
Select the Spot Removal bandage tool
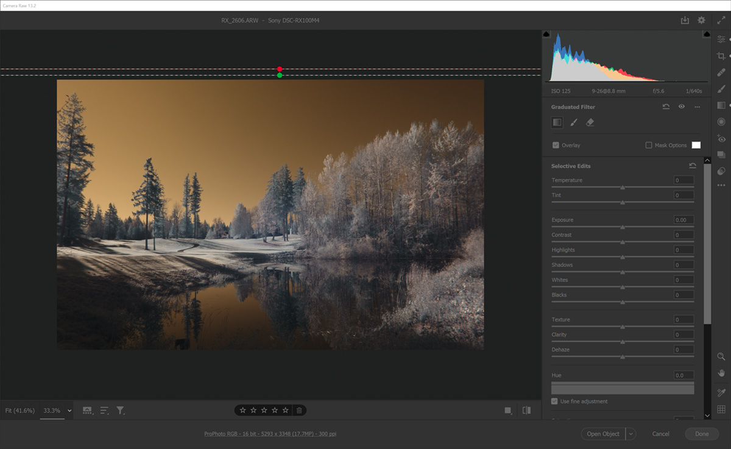(x=721, y=72)
